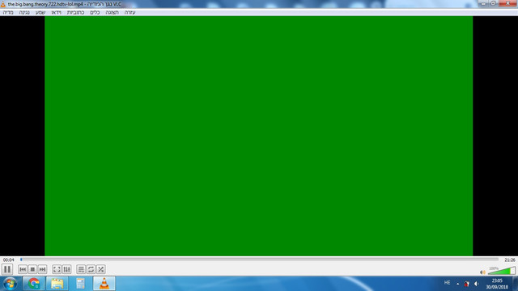
Task: Show the playlist view
Action: (x=81, y=269)
